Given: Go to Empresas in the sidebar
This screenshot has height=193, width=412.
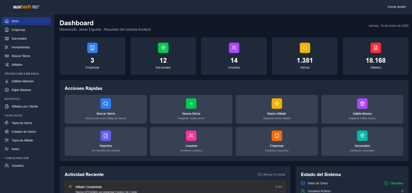Looking at the screenshot, I should (x=26, y=30).
